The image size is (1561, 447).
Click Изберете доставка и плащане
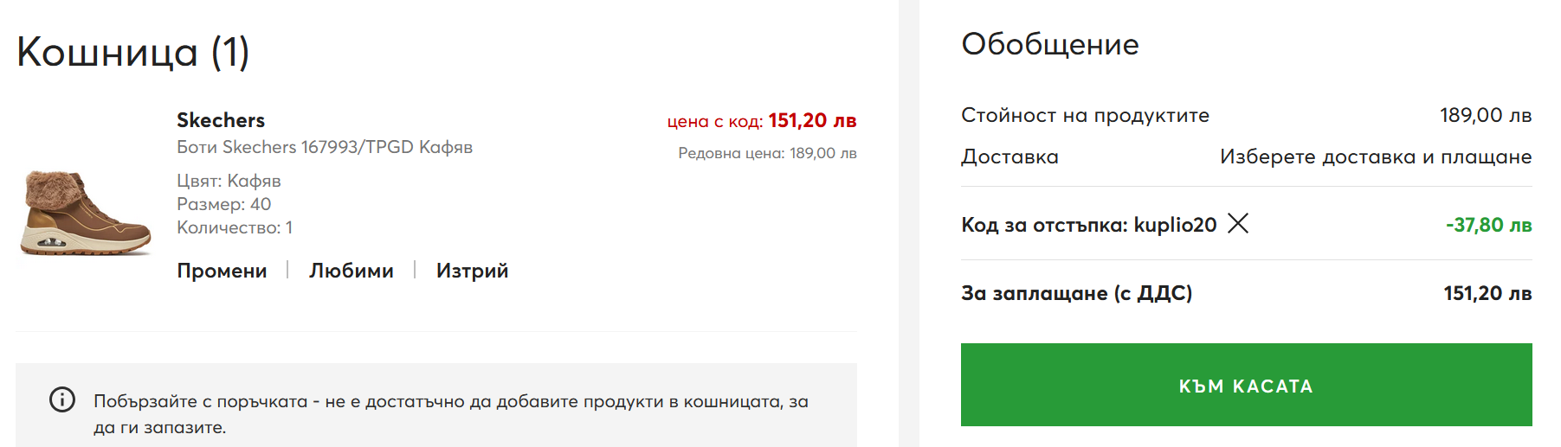coord(1376,156)
